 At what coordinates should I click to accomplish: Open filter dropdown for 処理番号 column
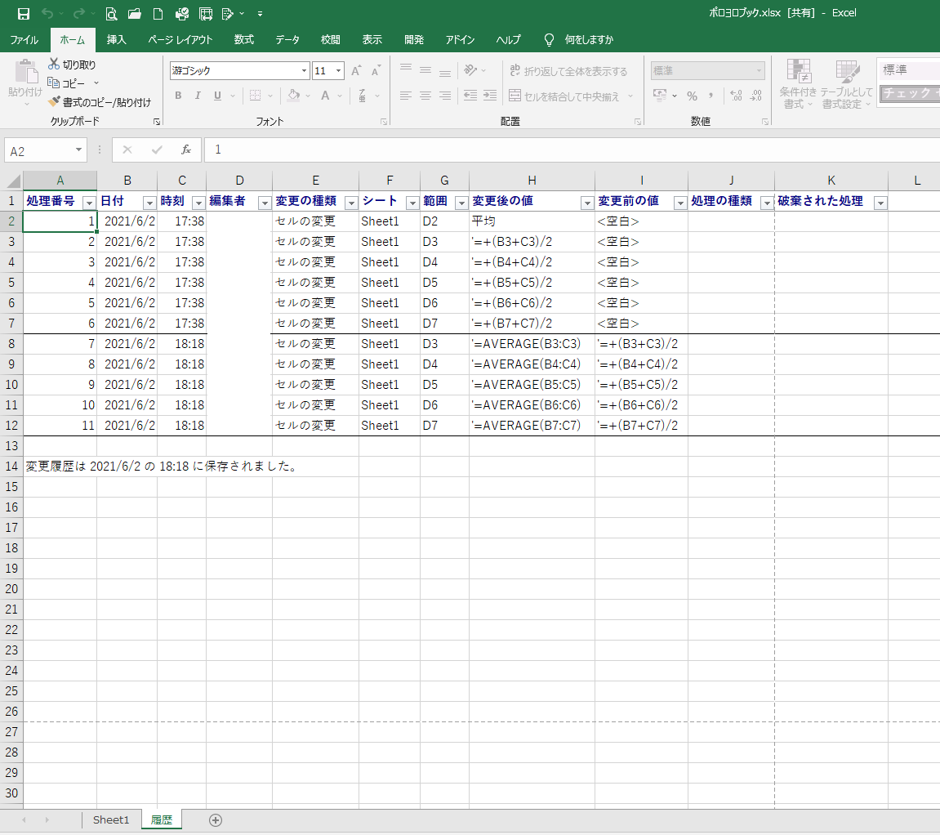coord(89,203)
